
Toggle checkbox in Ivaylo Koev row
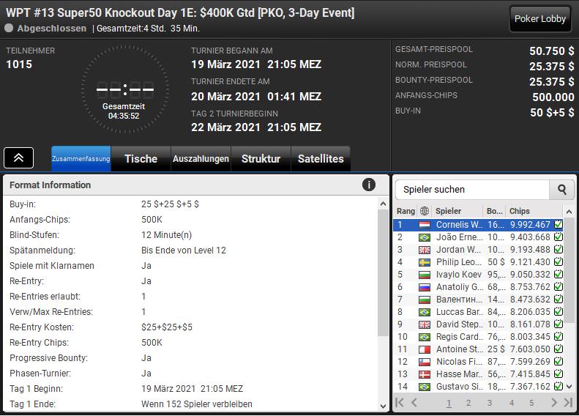pyautogui.click(x=559, y=274)
